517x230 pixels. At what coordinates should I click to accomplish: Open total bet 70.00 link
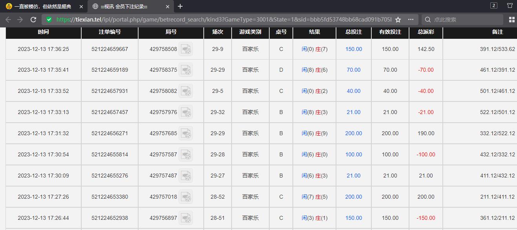[354, 70]
